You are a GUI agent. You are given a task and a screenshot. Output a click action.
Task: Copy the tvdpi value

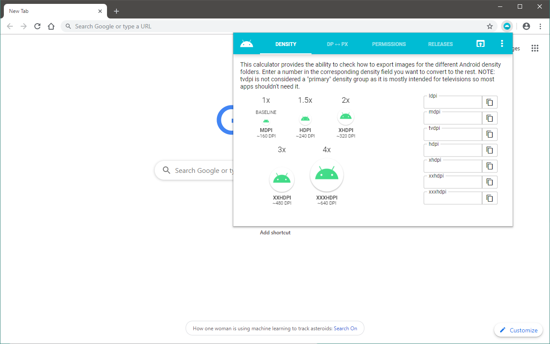tap(489, 134)
